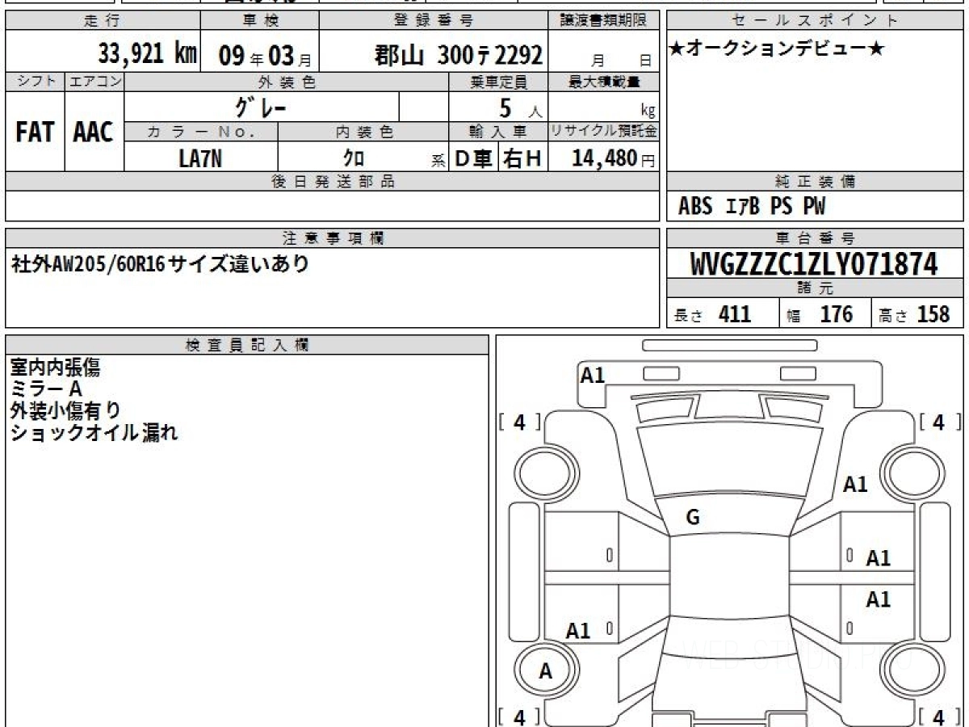Select the D車 import value
969x727 pixels.
(x=474, y=158)
